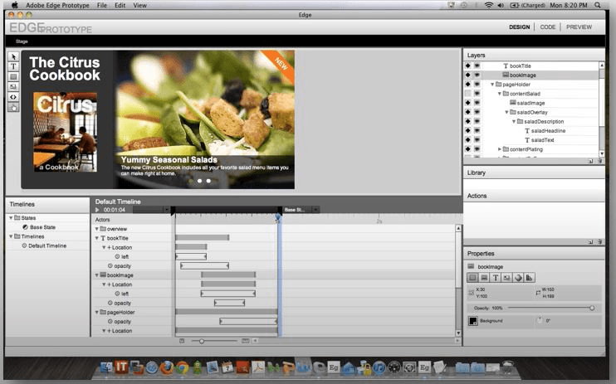Expand the contentPlating folder in Layers
The image size is (616, 384).
(x=500, y=149)
